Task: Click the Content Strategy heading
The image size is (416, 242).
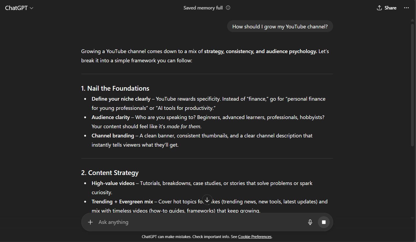Action: (x=110, y=173)
